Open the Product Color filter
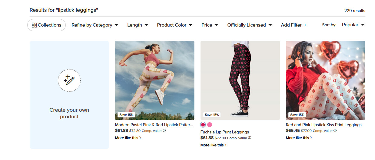 (174, 25)
